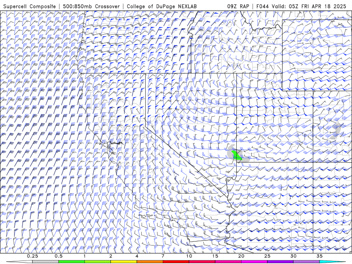Viewport: 352px width, 264px height.
Task: Select the magenta 20–25 color bar segment
Action: click(254, 262)
